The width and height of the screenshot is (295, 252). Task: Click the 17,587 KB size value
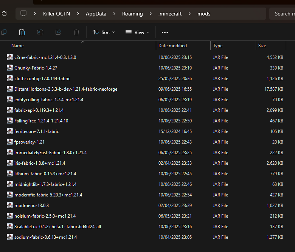pos(274,89)
